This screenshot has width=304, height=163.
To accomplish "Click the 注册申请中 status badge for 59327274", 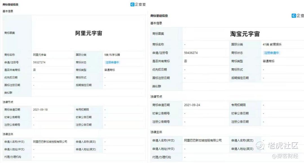I will click(112, 62).
